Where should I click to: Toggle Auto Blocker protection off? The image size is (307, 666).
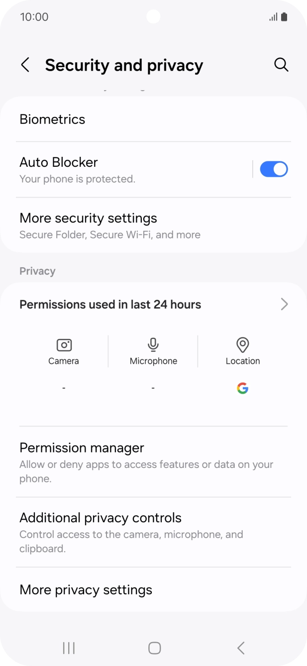(273, 169)
